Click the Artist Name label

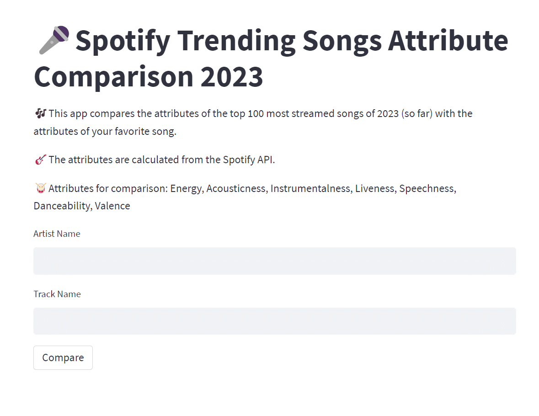coord(57,234)
